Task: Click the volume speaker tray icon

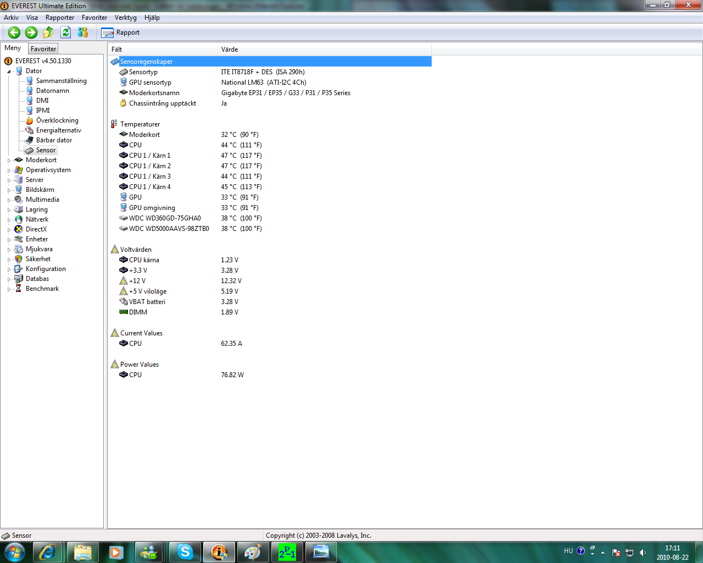Action: 643,553
